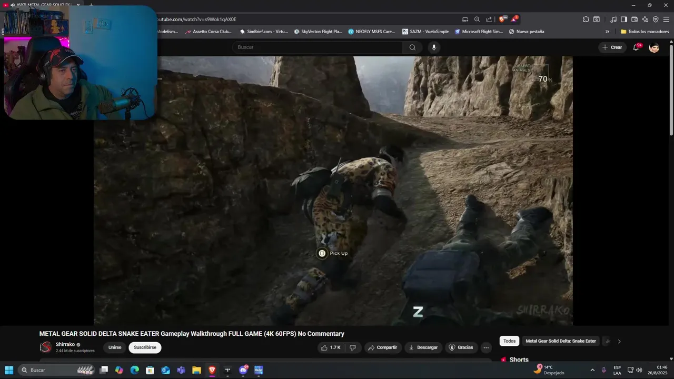This screenshot has width=674, height=379.
Task: Open Microsoft Edge on the taskbar
Action: 135,370
